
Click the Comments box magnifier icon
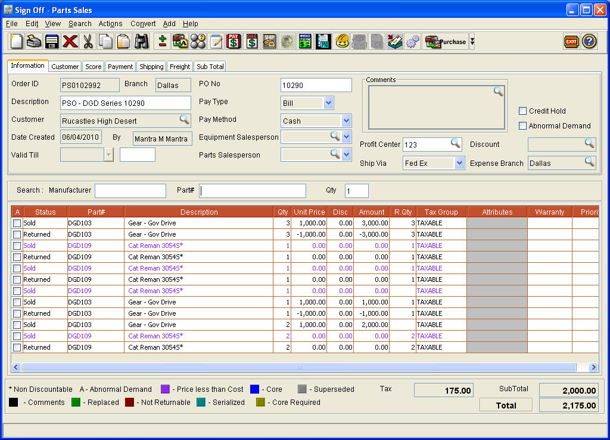coord(499,92)
